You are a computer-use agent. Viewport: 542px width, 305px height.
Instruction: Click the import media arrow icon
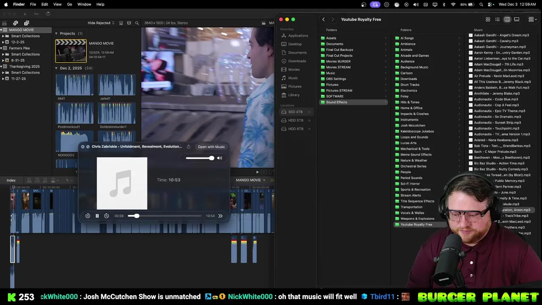click(x=25, y=14)
